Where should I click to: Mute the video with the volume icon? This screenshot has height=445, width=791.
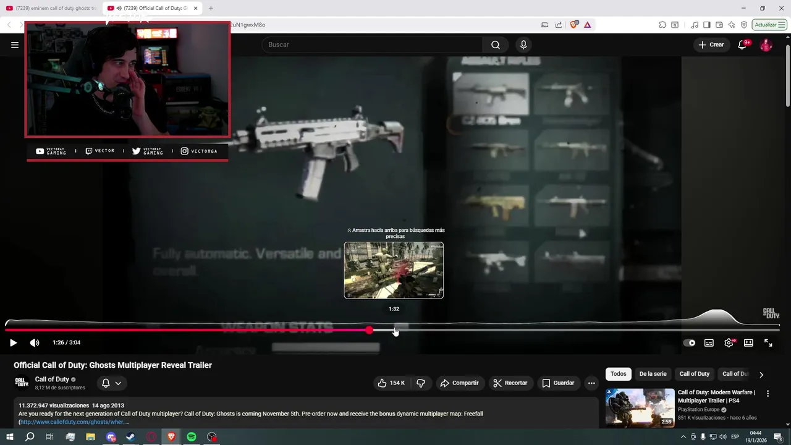point(35,342)
